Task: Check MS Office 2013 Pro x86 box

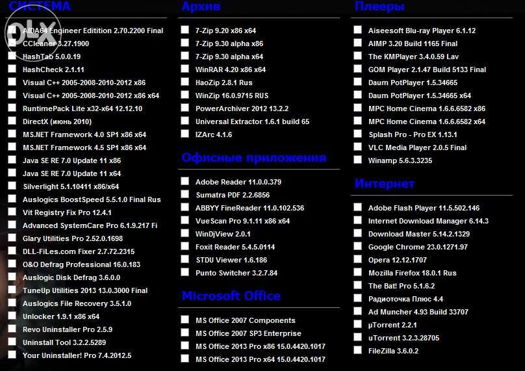Action: pos(185,346)
